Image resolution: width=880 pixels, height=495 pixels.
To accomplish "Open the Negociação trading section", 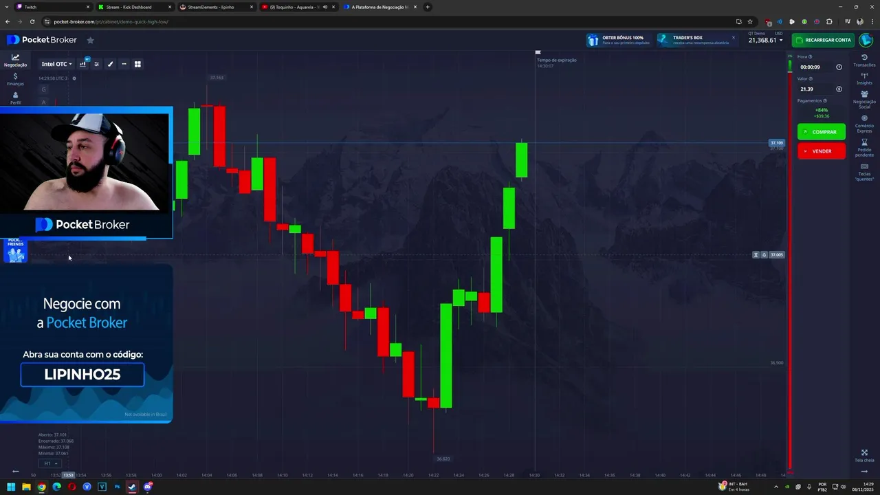I will coord(15,60).
